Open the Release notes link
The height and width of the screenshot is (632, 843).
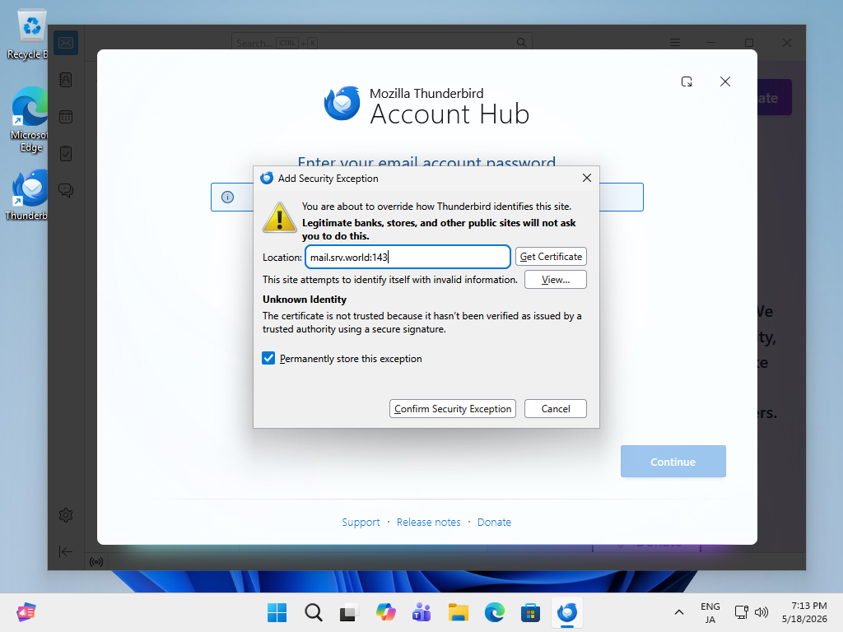[428, 523]
